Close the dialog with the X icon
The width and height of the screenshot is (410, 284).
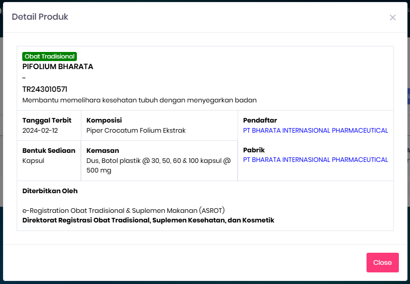point(392,18)
